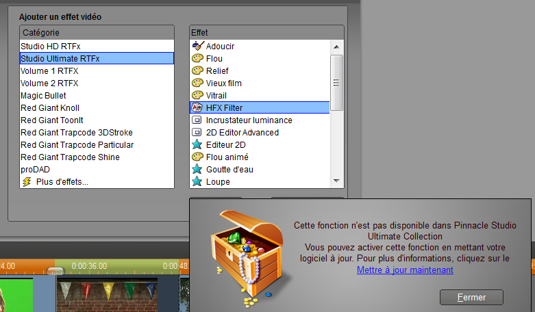
Task: Select the Editeur 2D effect name
Action: click(226, 144)
